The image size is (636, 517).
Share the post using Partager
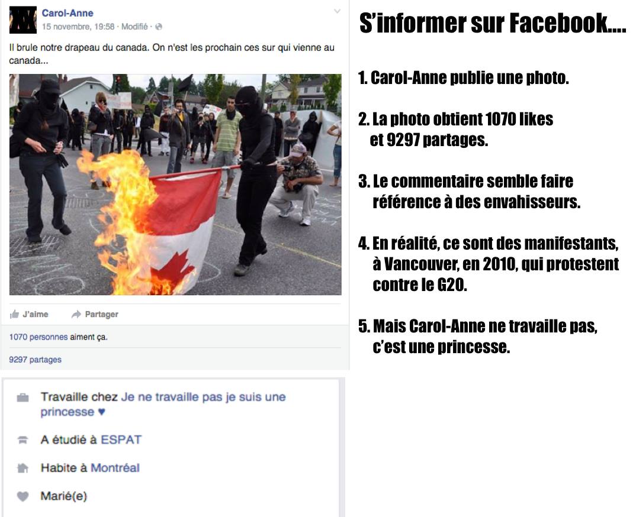tap(95, 314)
